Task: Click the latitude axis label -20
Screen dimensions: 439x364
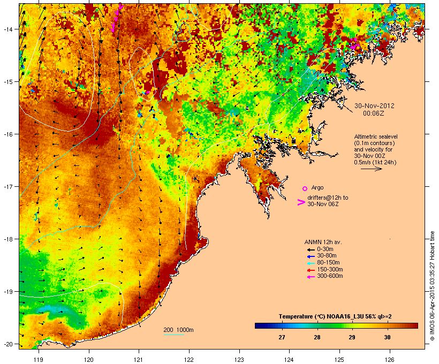Action: point(7,344)
